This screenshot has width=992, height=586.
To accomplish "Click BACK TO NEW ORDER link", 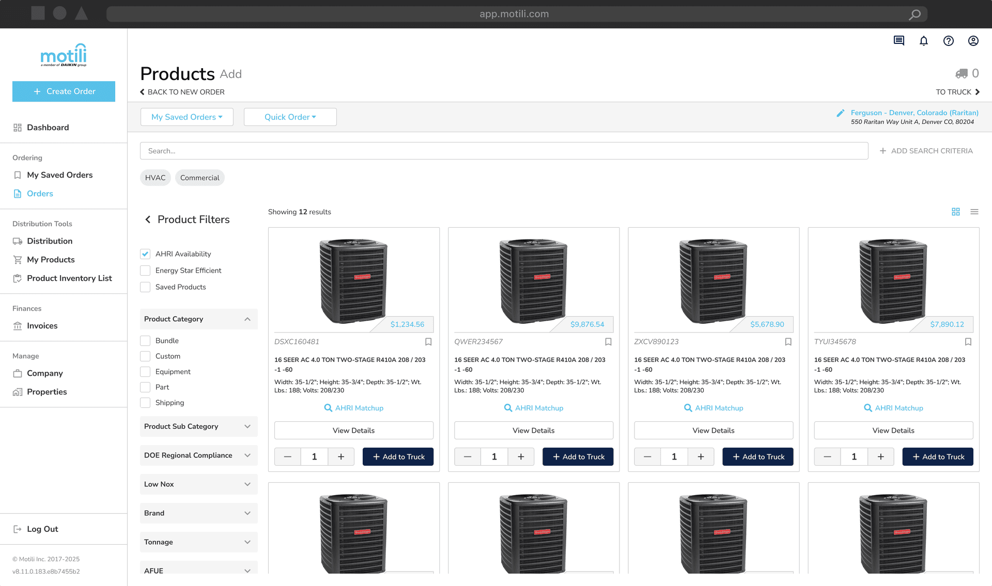I will pyautogui.click(x=182, y=92).
